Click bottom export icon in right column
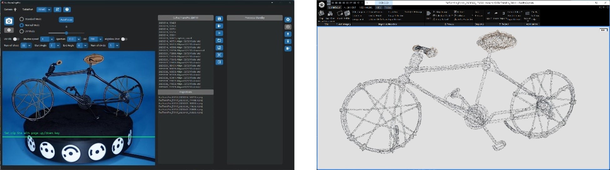The width and height of the screenshot is (610, 170). click(288, 48)
